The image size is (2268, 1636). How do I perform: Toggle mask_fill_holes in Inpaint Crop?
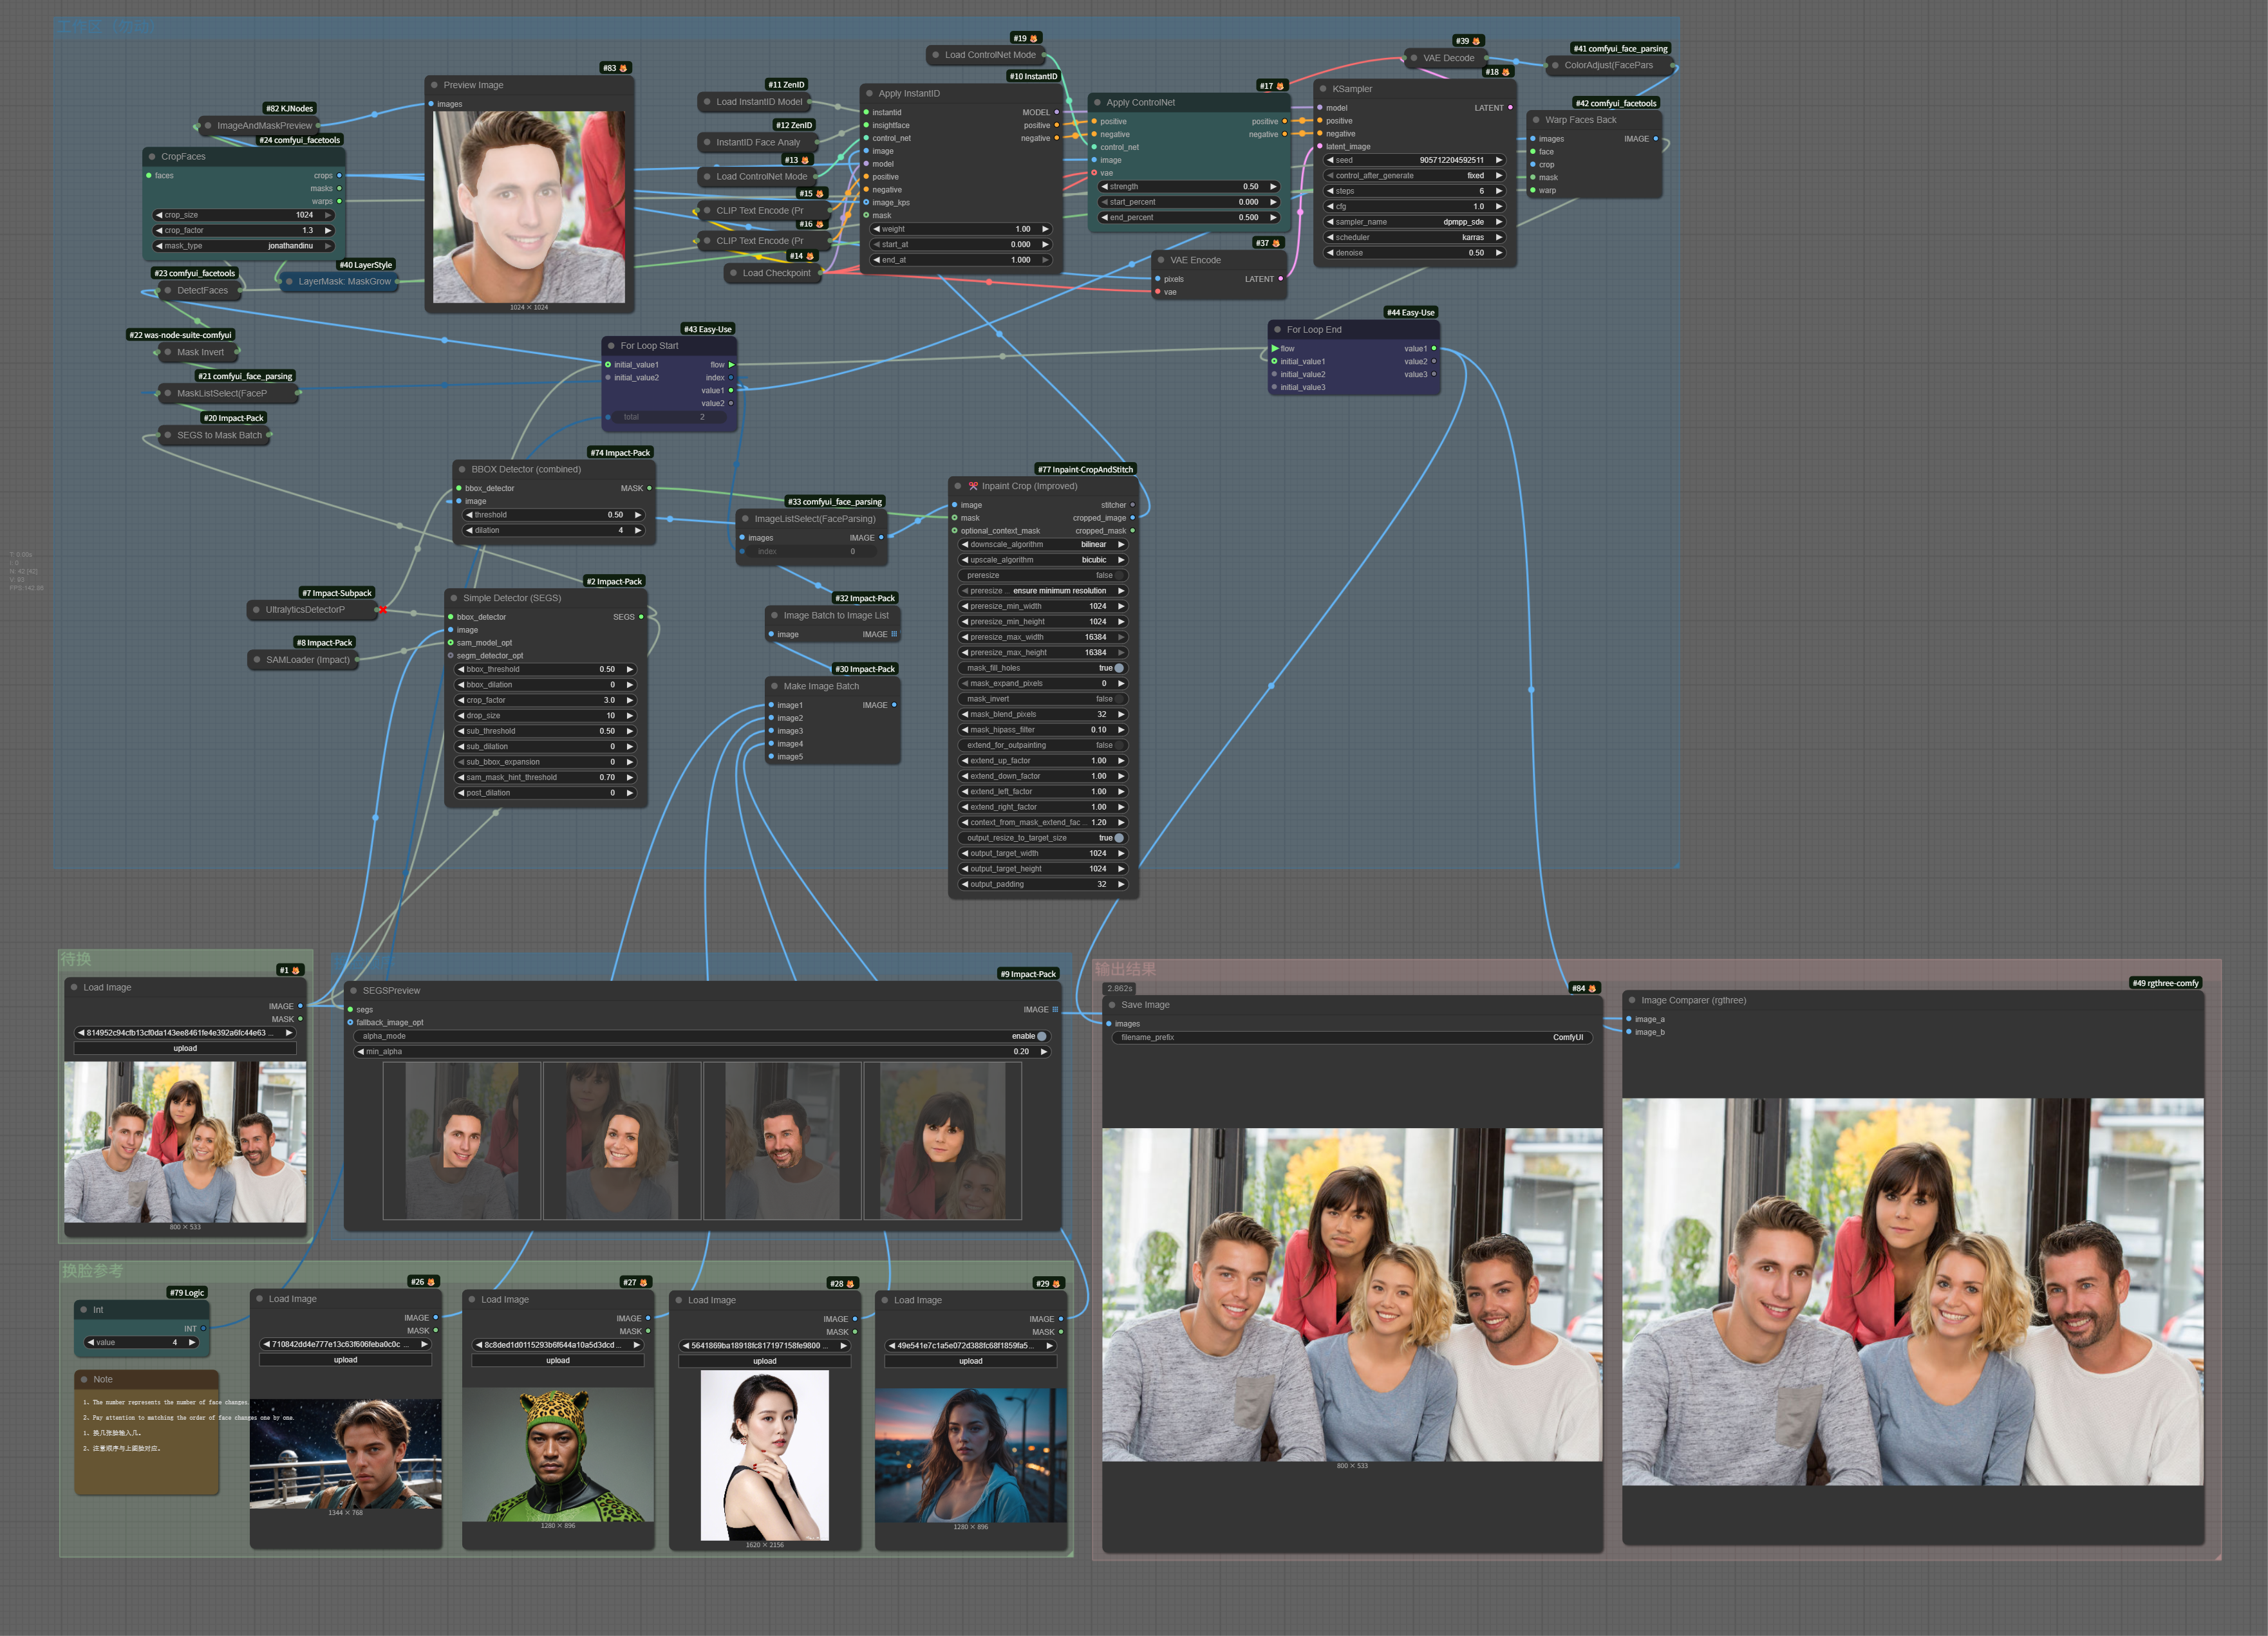(1043, 668)
